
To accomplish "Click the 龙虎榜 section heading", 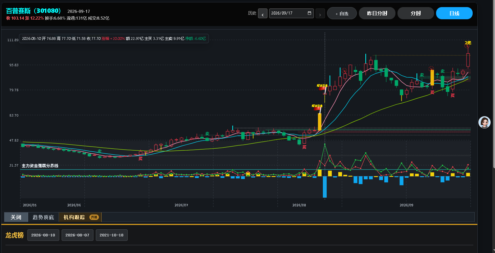I will (x=15, y=235).
